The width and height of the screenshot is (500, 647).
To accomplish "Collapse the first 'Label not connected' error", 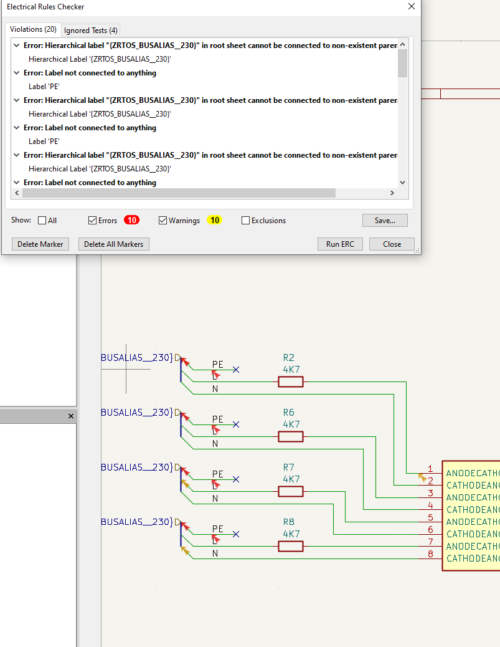I will [17, 73].
